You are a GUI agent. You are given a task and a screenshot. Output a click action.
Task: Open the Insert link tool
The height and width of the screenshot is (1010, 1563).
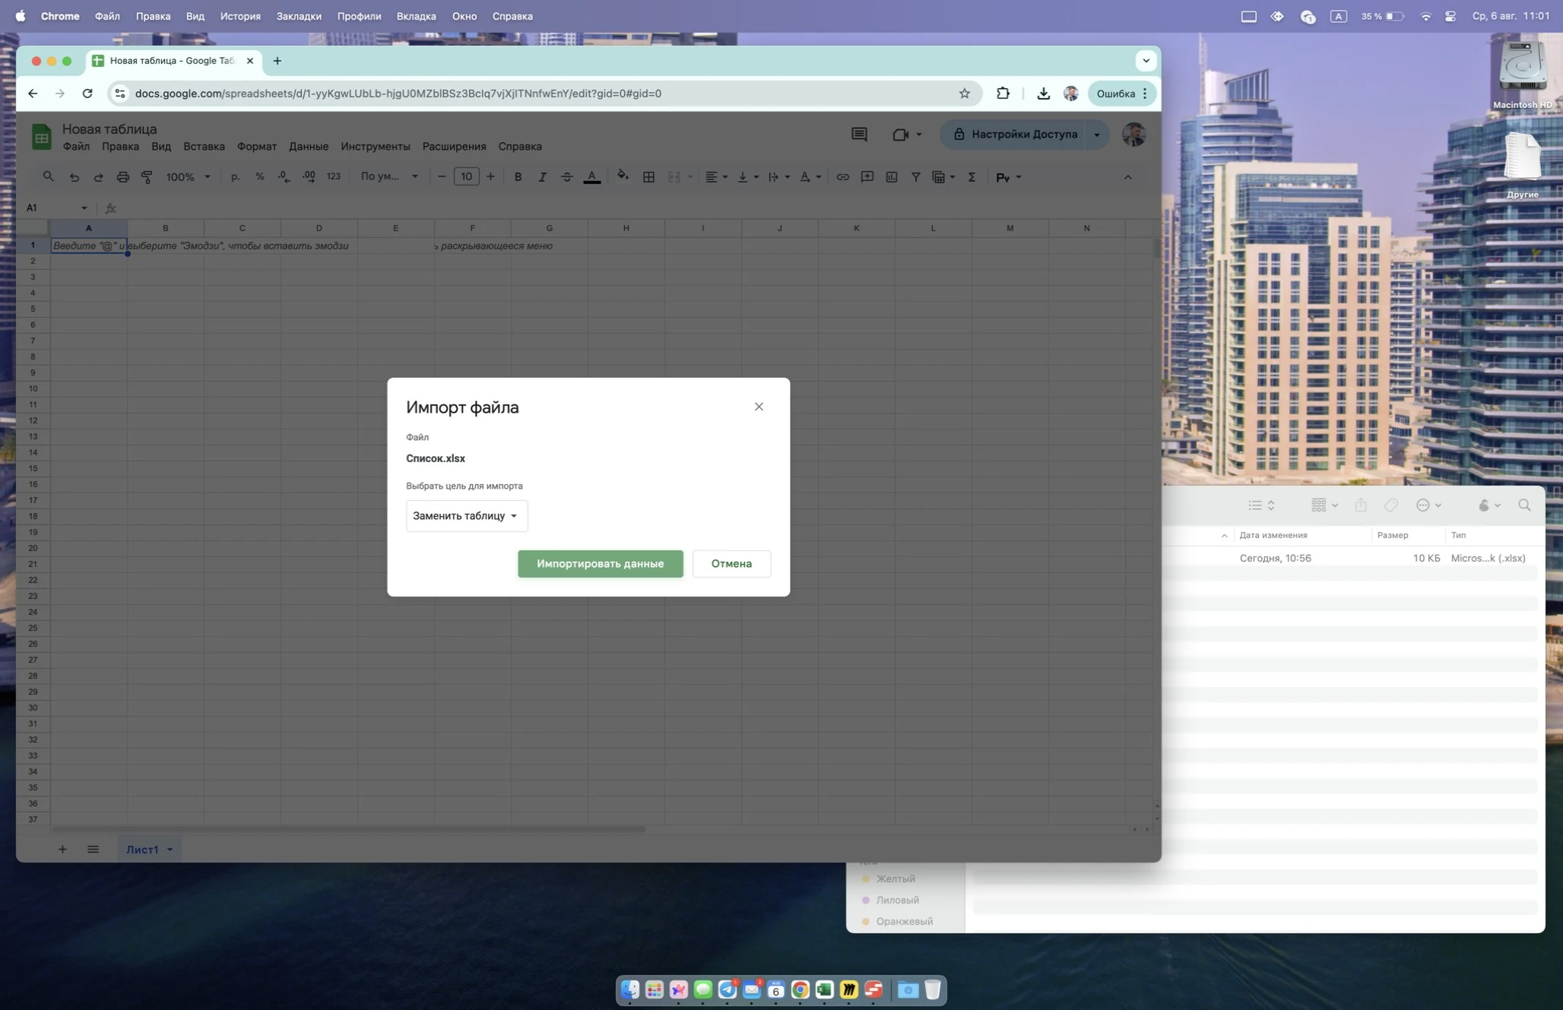843,176
